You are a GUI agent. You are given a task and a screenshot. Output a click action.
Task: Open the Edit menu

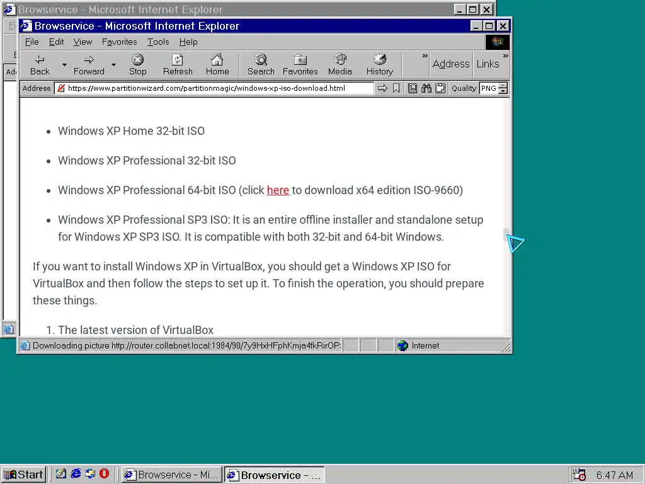[x=56, y=42]
